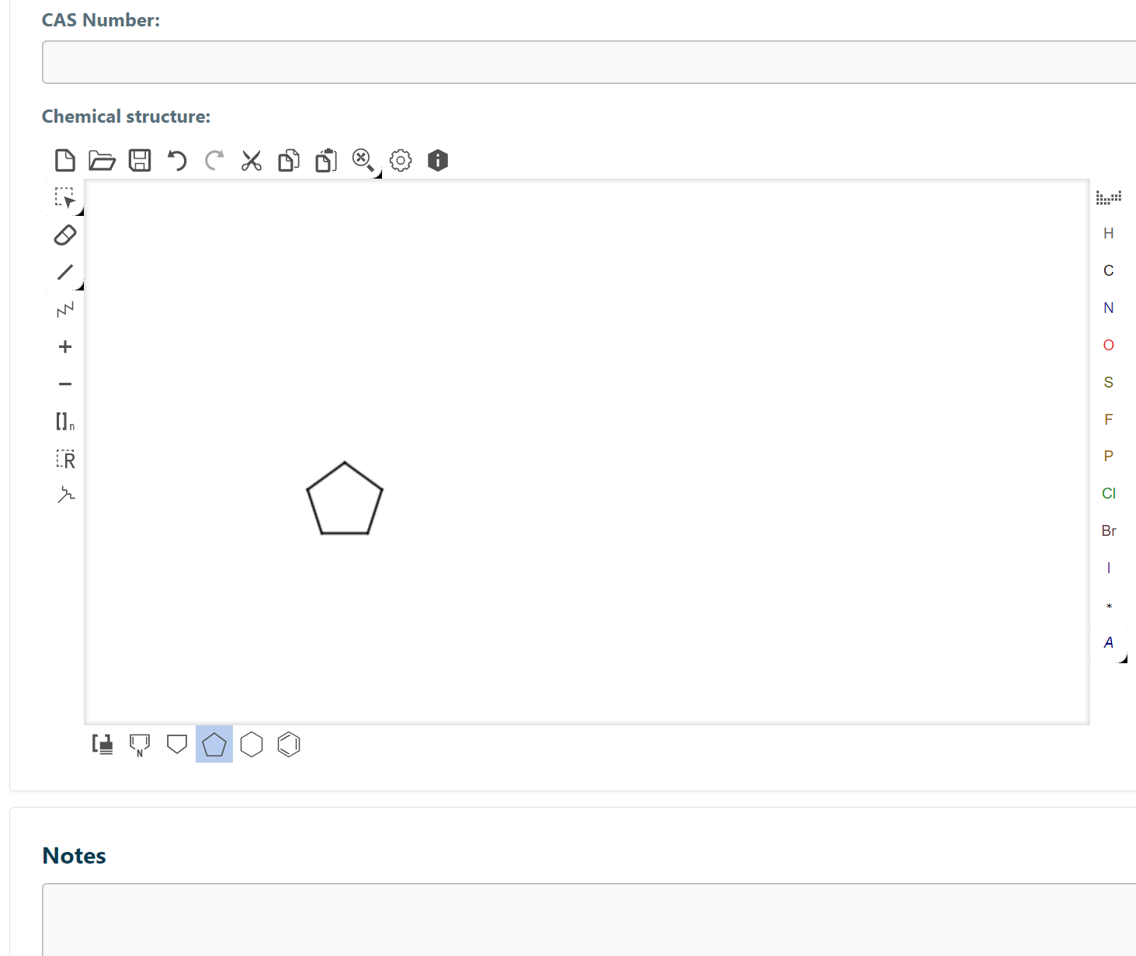
Task: Select the Chlorine atom button
Action: pyautogui.click(x=1108, y=494)
